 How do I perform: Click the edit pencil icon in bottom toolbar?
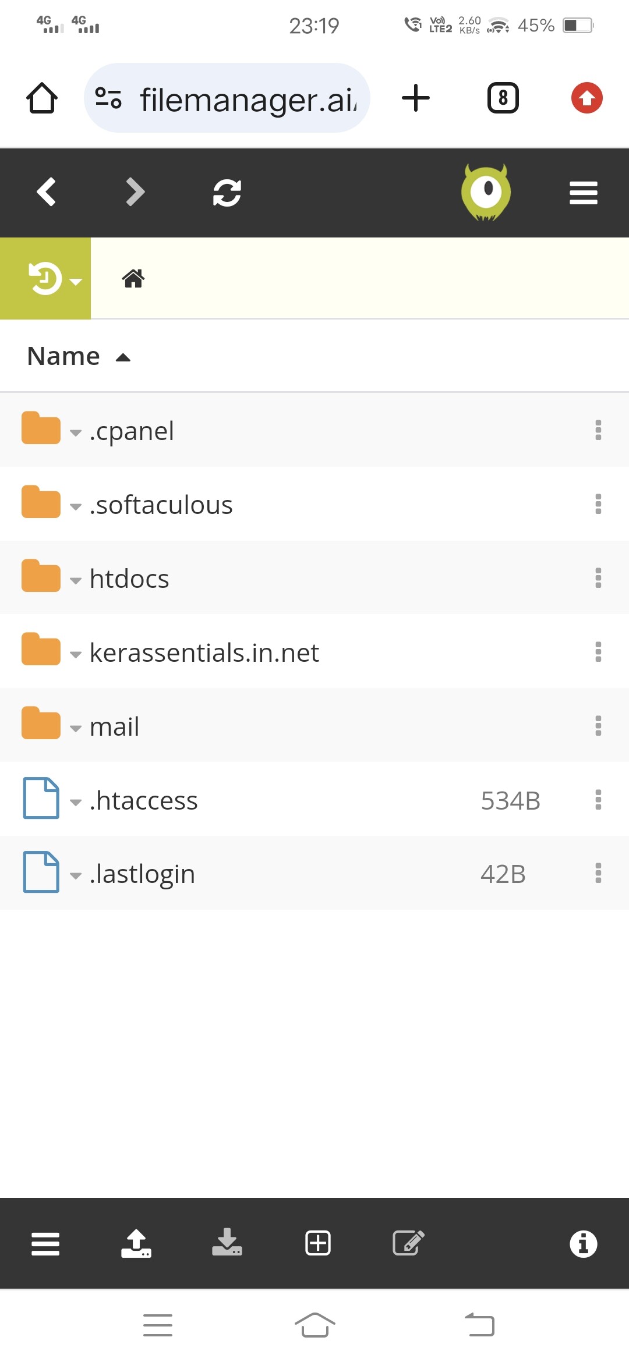click(409, 1243)
